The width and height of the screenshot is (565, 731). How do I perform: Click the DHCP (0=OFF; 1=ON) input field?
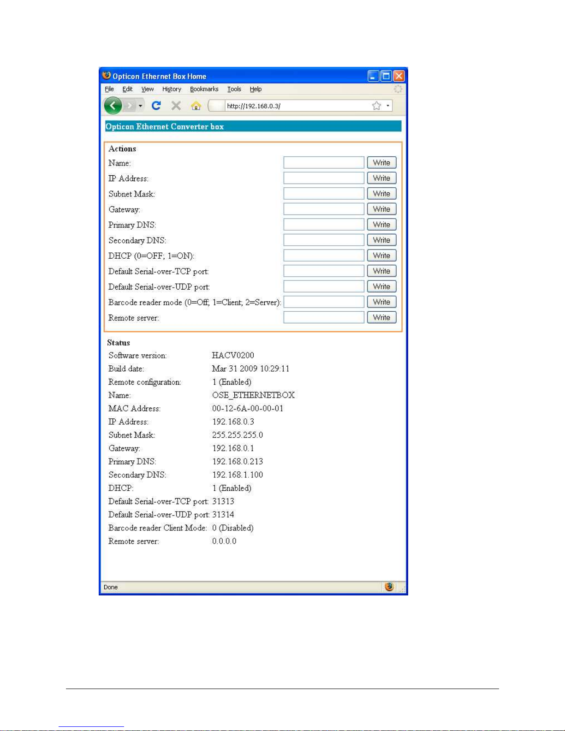point(324,256)
